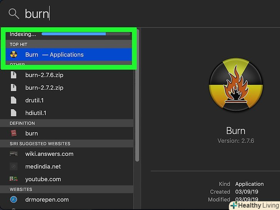Select the drutil.1 document result
The height and width of the screenshot is (210, 280).
click(67, 100)
